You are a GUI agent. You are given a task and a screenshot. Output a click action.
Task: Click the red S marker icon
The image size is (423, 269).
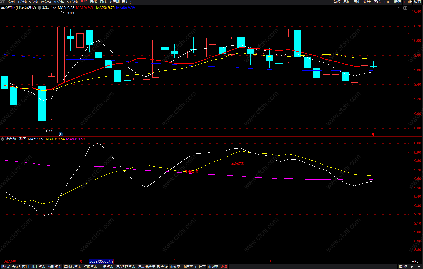[373, 134]
